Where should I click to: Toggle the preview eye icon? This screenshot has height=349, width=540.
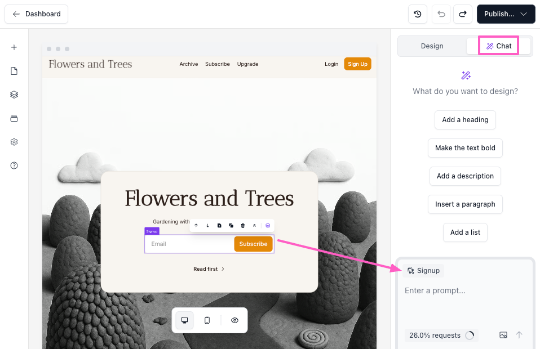[234, 320]
